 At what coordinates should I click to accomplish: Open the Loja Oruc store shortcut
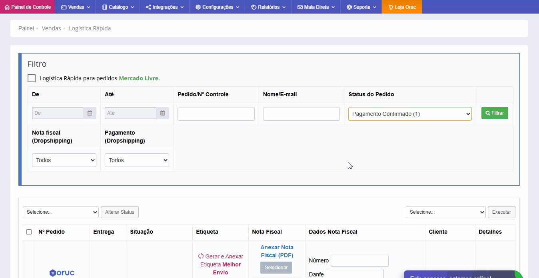pos(402,7)
